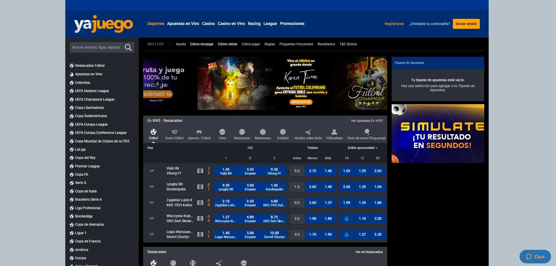Select the Tenis de mesa (Ping-pong) icon

coord(366,132)
